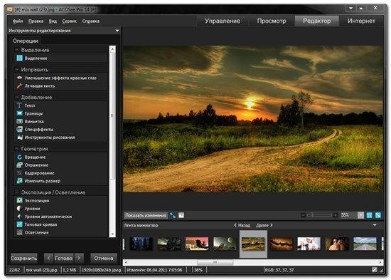Open the Экспозиция exposure icon

click(x=19, y=200)
